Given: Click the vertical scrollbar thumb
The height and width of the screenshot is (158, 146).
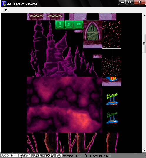Looking at the screenshot, I should click(x=144, y=43).
